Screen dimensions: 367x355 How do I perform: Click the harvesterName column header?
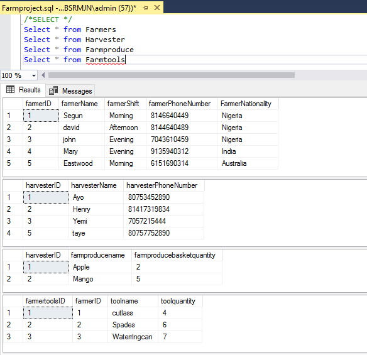pos(96,185)
